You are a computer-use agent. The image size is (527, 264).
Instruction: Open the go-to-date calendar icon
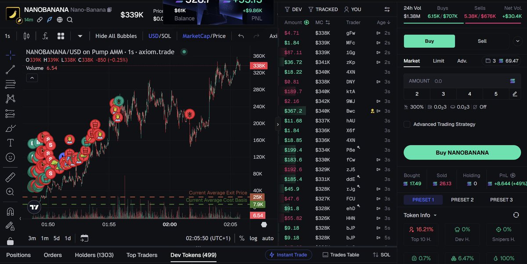(84, 238)
